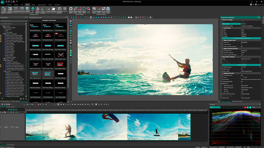
Task: Open the 720p preview quality dropdown
Action: pyautogui.click(x=33, y=104)
